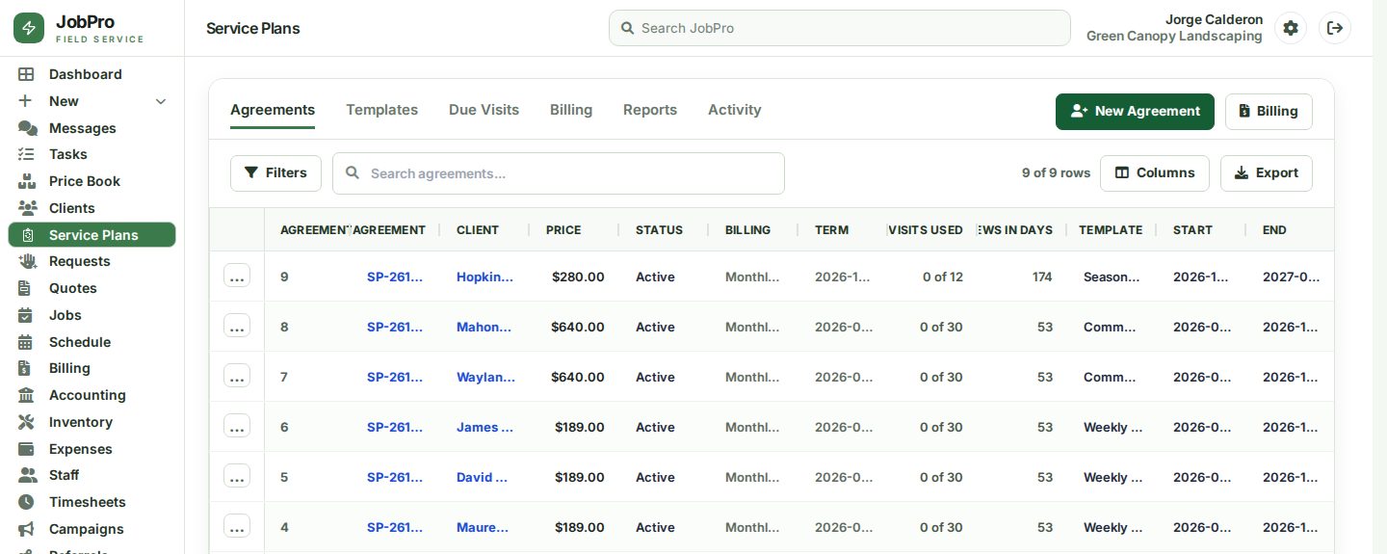The height and width of the screenshot is (554, 1387).
Task: Click the magnifier icon in agreements search
Action: (353, 173)
